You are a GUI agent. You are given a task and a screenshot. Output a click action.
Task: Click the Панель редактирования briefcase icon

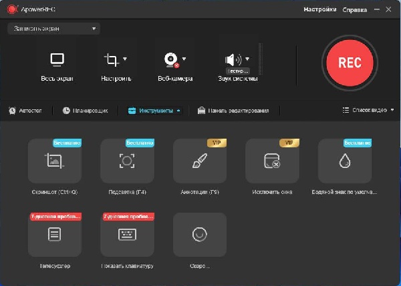coord(201,111)
